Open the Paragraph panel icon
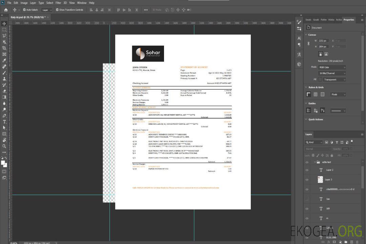366x244 pixels. click(299, 45)
